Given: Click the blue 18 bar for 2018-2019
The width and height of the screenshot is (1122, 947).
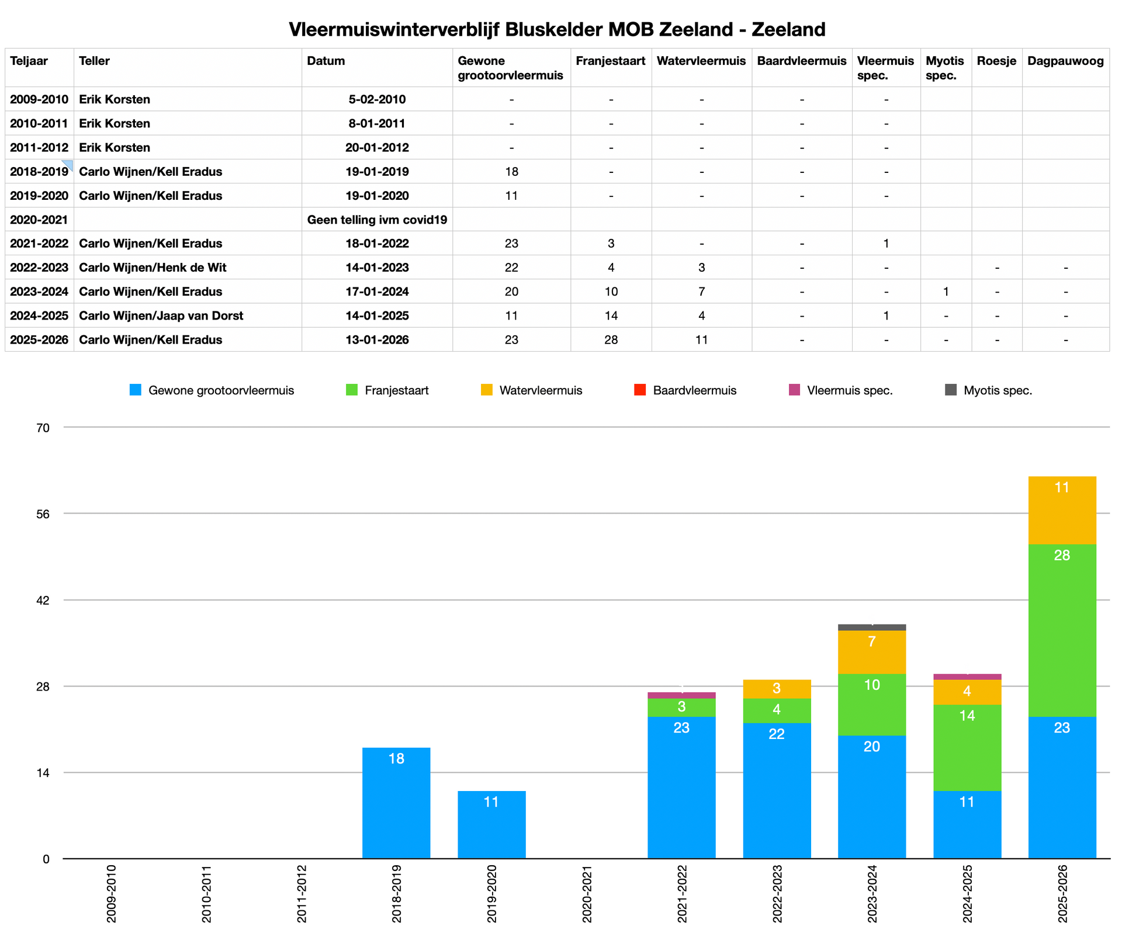Looking at the screenshot, I should coord(396,803).
